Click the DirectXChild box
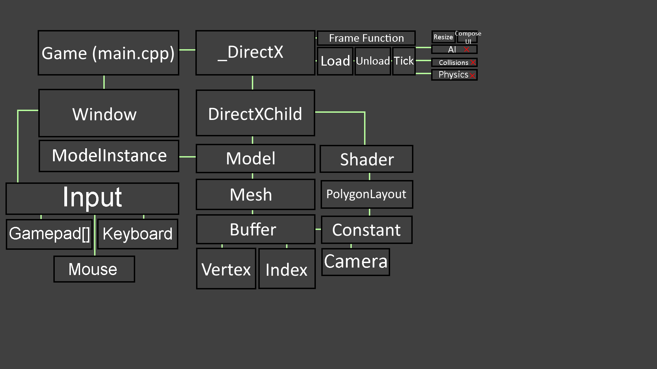This screenshot has height=369, width=657. pyautogui.click(x=255, y=113)
